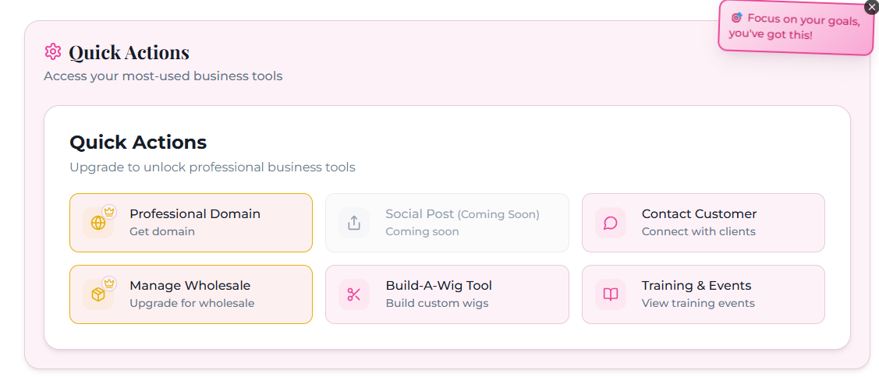The image size is (879, 377).
Task: Click the gear icon beside Quick Actions header
Action: [x=53, y=52]
